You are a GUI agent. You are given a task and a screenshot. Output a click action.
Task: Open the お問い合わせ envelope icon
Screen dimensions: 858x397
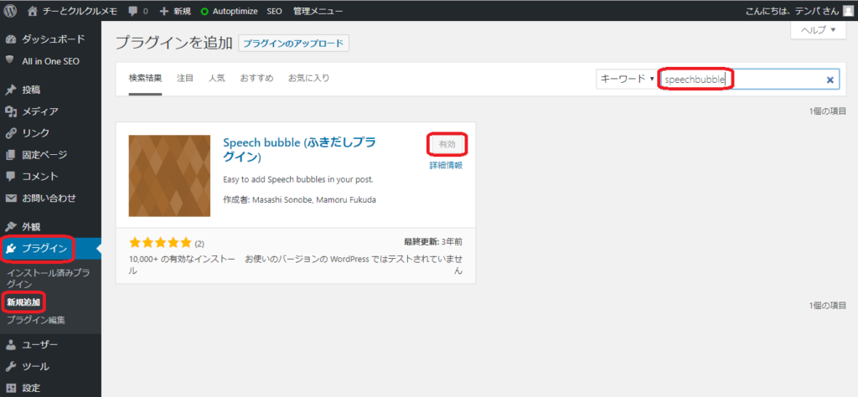(x=10, y=198)
